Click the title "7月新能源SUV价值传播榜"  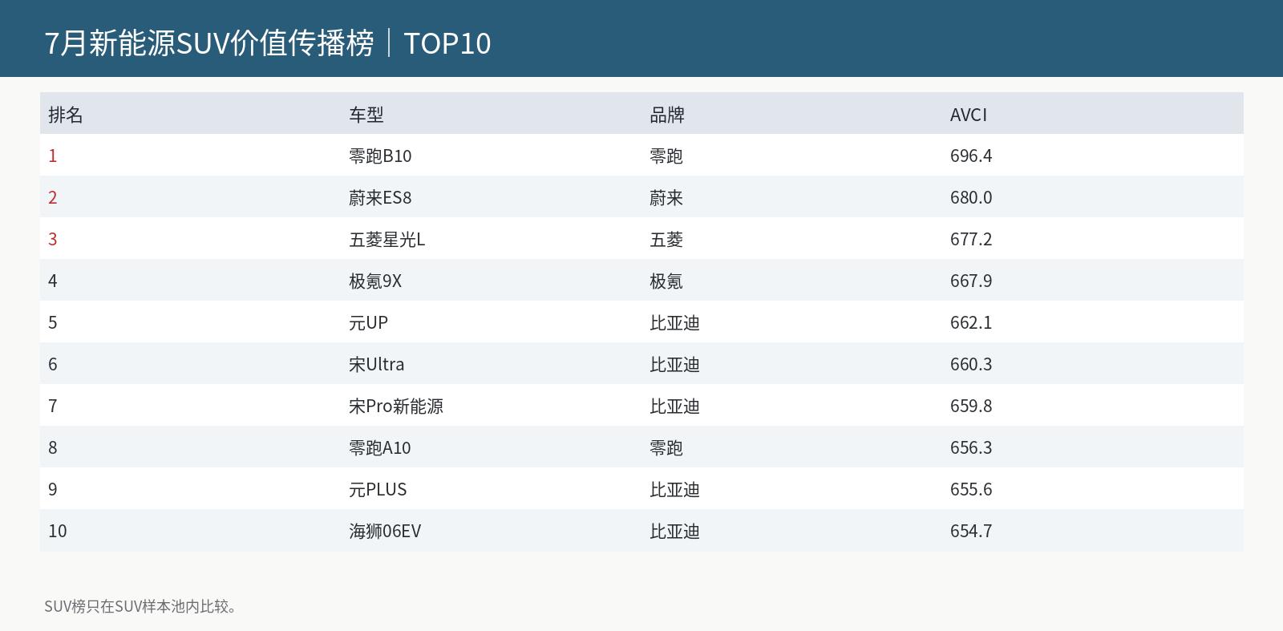[x=209, y=43]
